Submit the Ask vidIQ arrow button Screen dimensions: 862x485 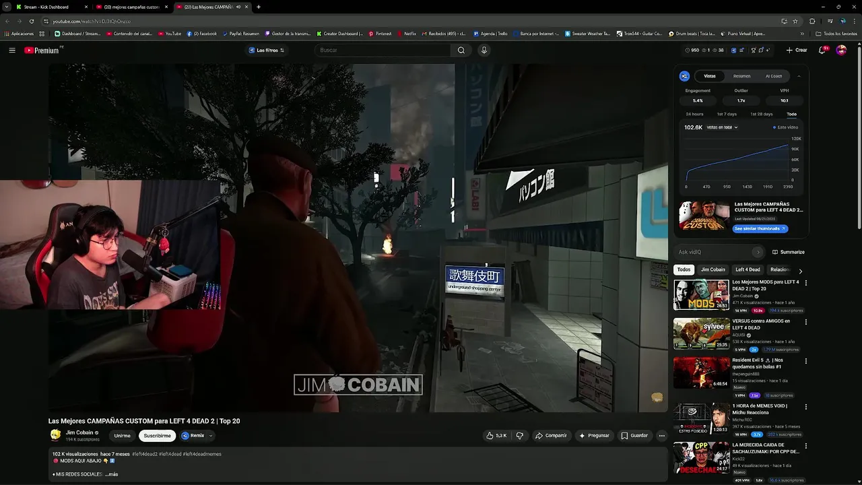pos(758,252)
